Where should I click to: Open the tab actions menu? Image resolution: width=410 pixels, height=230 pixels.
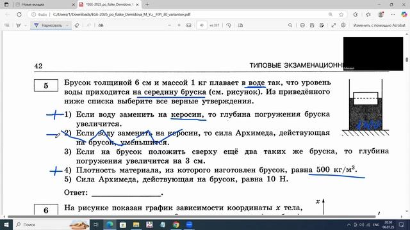6,4
